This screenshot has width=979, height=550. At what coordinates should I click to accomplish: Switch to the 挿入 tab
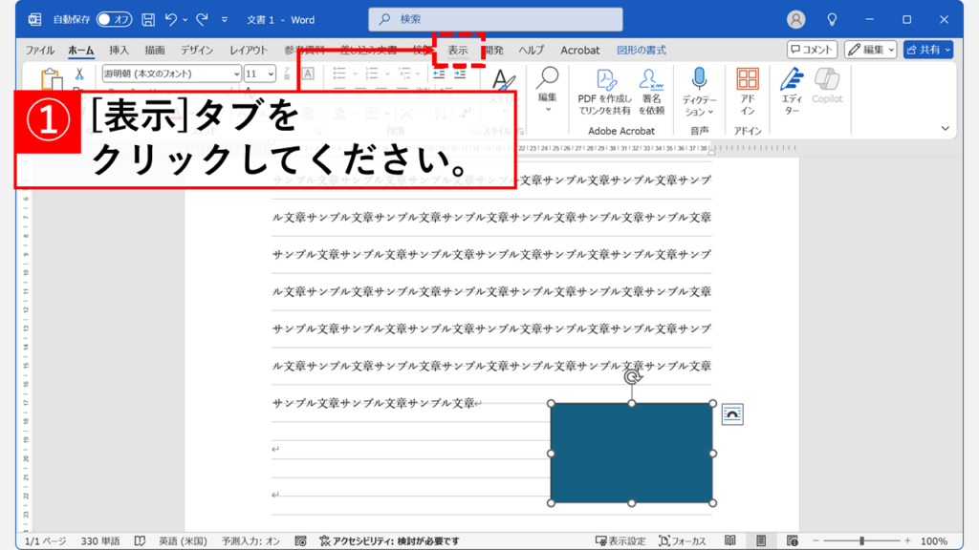(119, 50)
